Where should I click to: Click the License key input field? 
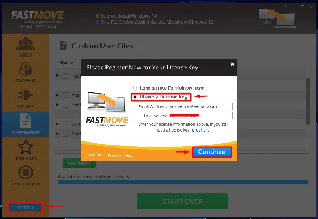pos(201,116)
